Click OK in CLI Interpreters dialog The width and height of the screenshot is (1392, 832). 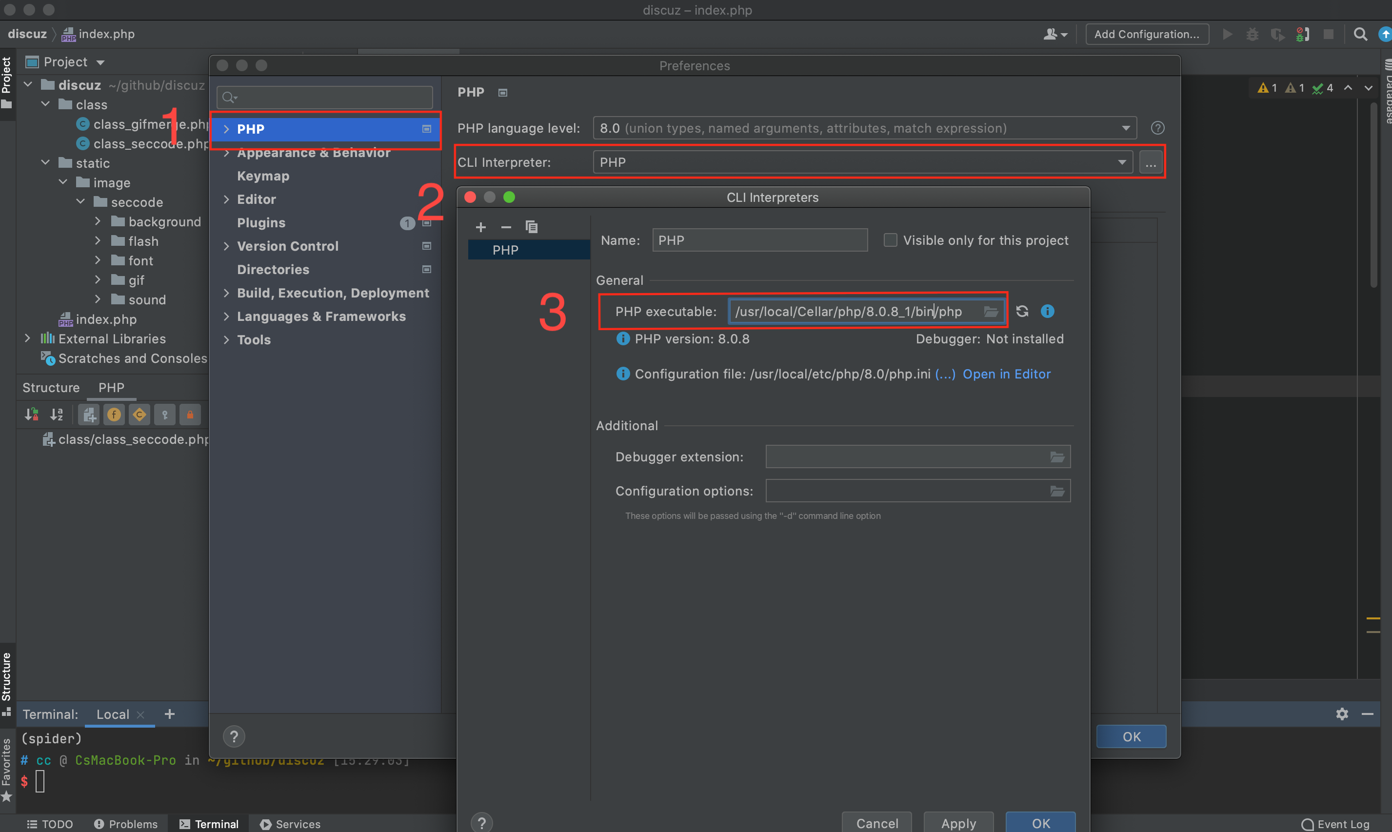click(1040, 823)
